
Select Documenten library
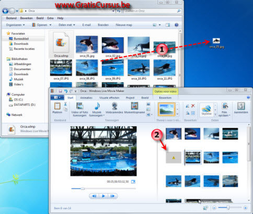(x=22, y=69)
